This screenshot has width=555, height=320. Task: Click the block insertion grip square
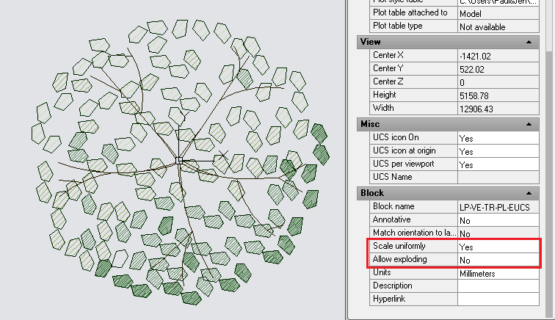[179, 159]
